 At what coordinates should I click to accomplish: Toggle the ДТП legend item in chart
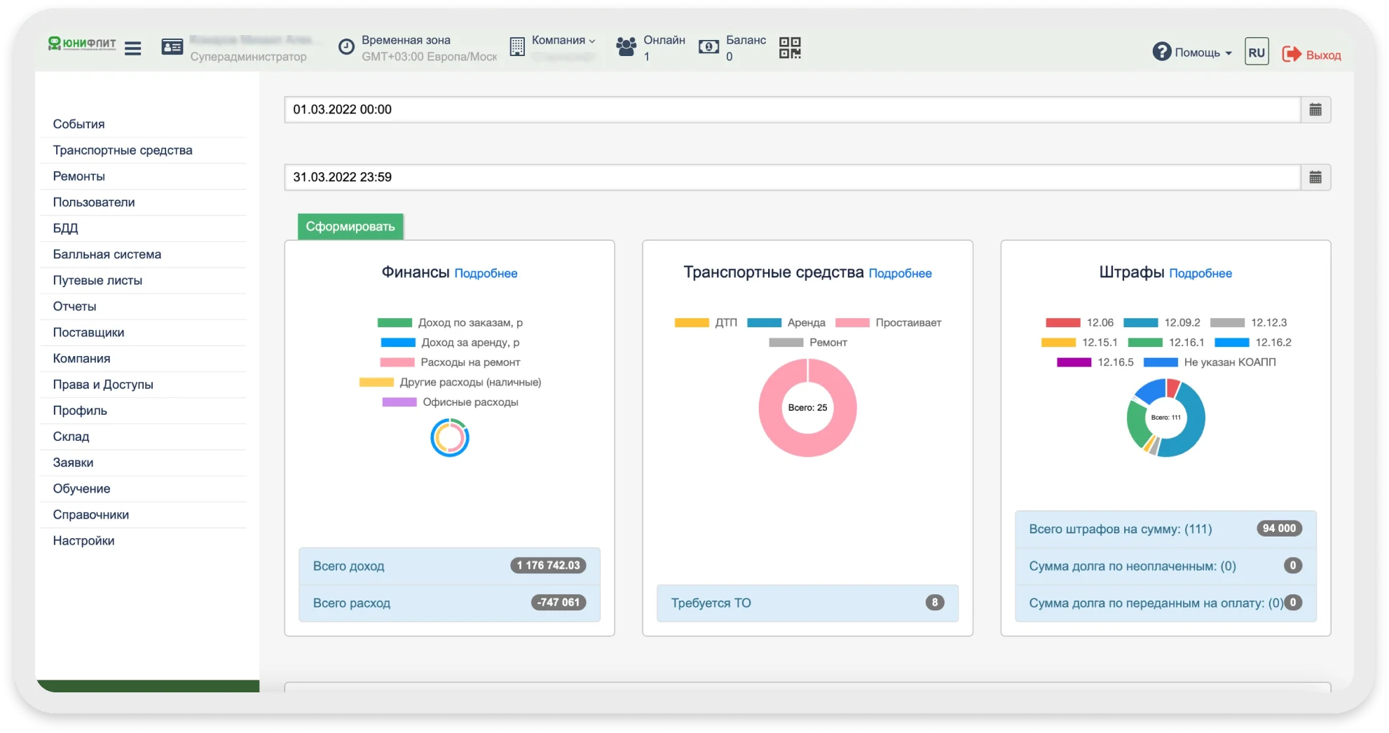pyautogui.click(x=706, y=322)
